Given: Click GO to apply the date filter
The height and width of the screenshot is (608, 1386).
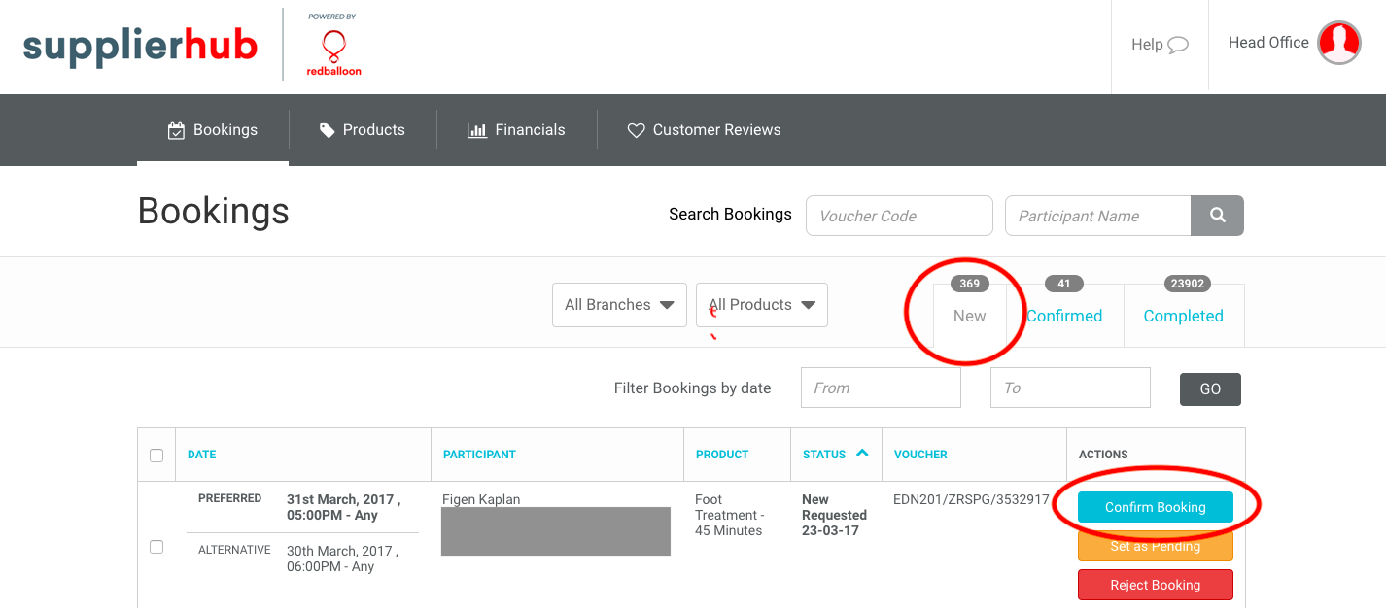Looking at the screenshot, I should pos(1209,388).
